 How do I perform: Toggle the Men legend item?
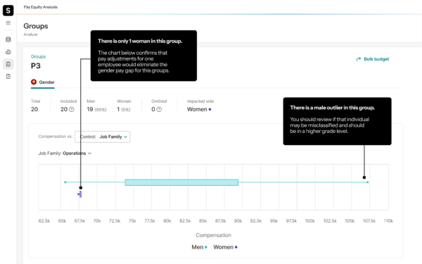(200, 247)
